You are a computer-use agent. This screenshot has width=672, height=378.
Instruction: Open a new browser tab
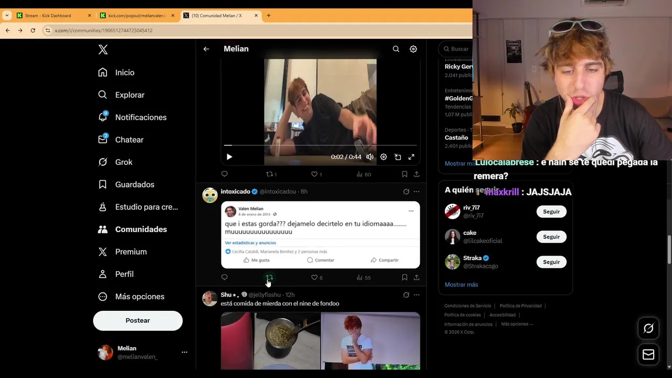click(x=268, y=15)
